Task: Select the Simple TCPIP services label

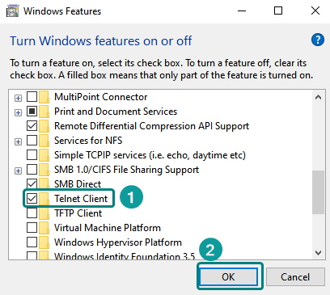Action: click(x=150, y=155)
